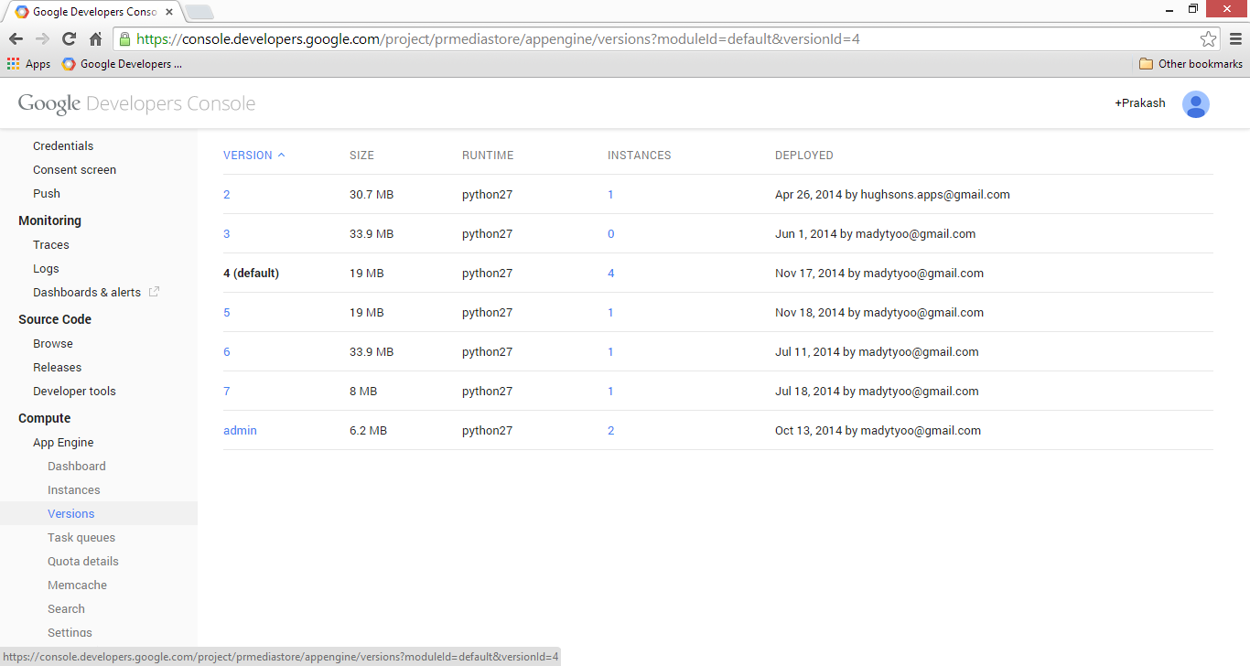Screen dimensions: 1250x666
Task: Open a new browser tab
Action: tap(199, 12)
